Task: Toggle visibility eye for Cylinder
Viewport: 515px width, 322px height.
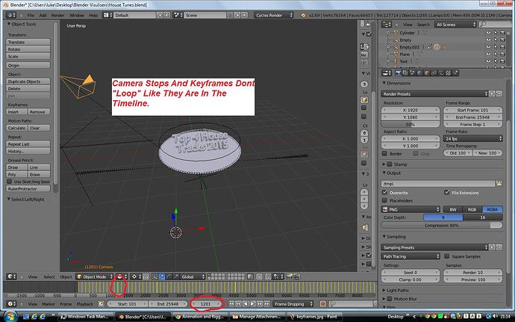Action: click(488, 33)
